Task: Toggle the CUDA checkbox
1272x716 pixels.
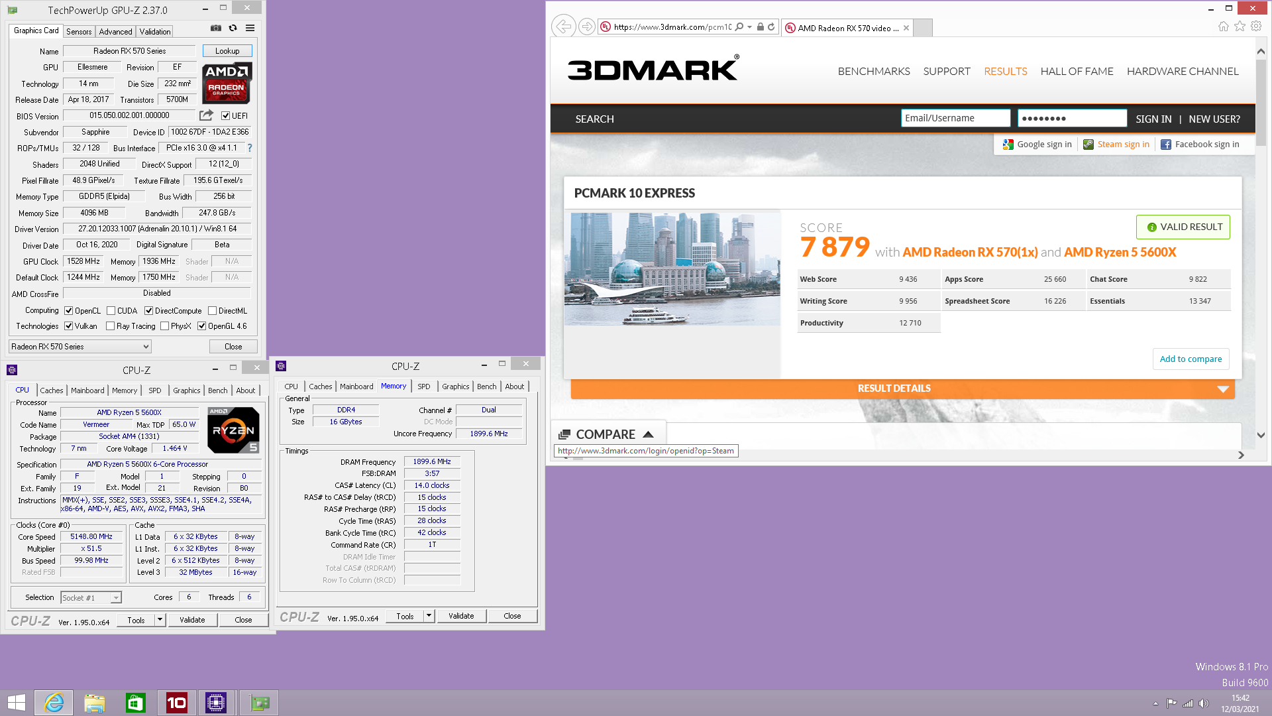Action: 111,310
